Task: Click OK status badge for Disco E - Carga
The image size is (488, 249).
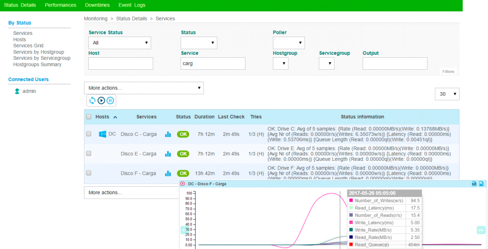Action: (x=183, y=154)
